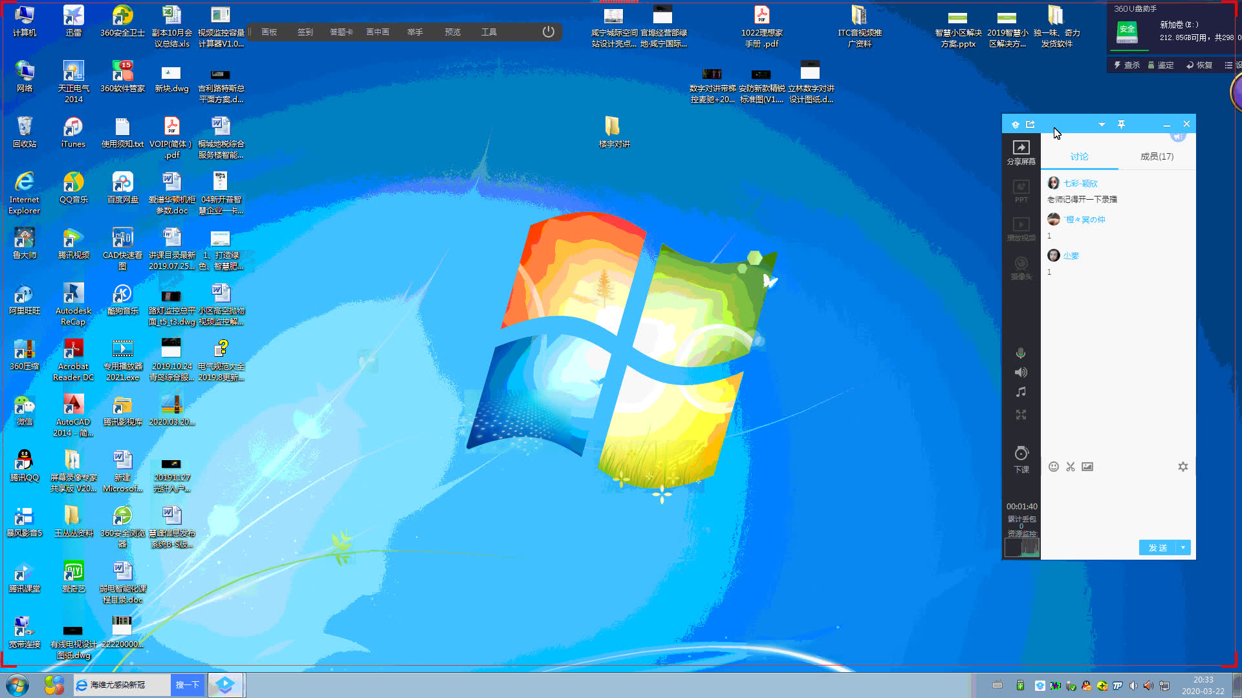Click the TP tray icon

click(x=1117, y=686)
